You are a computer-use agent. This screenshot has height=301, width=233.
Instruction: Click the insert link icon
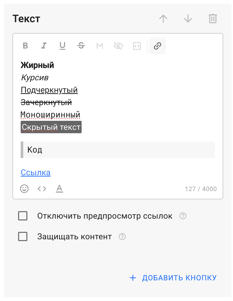tap(158, 46)
